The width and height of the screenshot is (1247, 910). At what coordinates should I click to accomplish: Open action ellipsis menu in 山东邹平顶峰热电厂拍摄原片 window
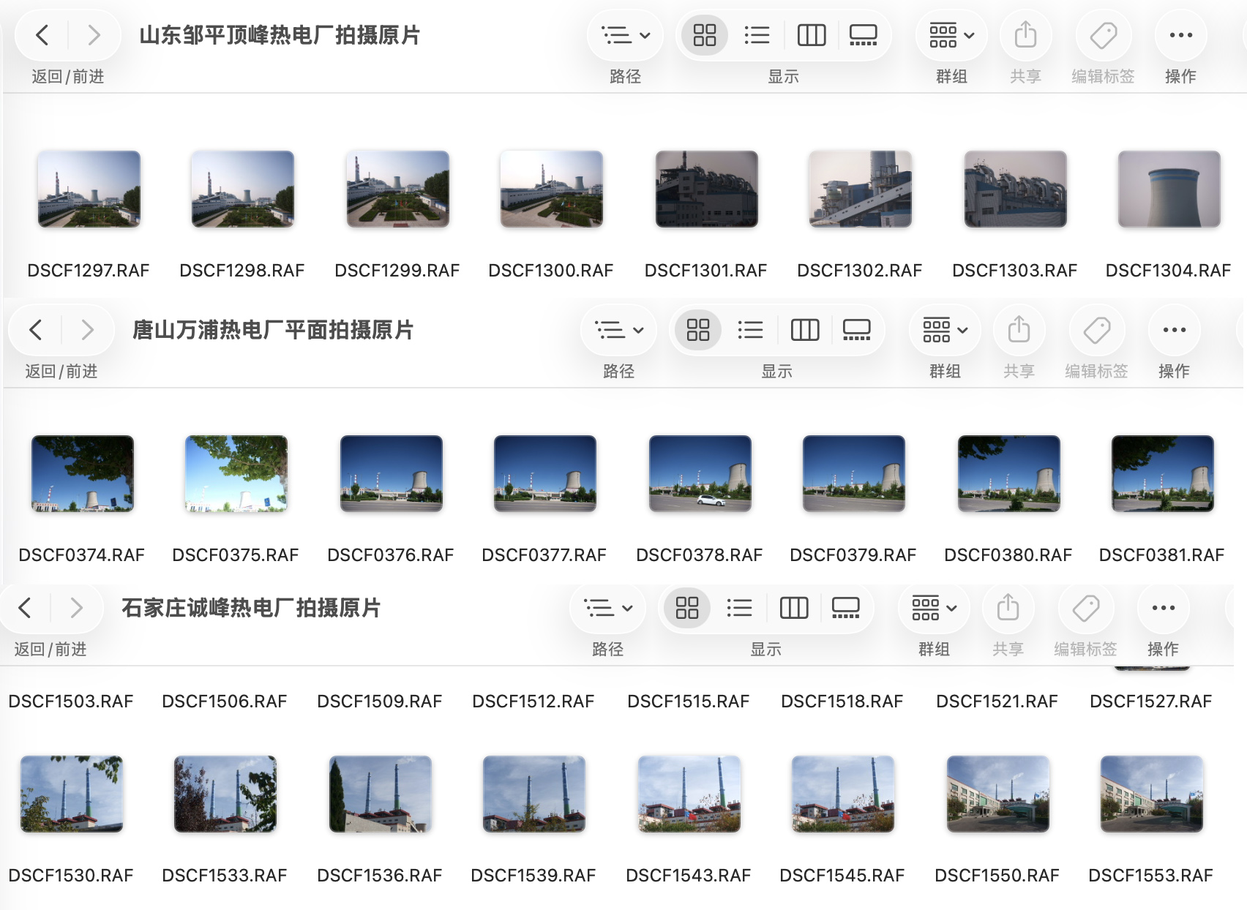coord(1181,35)
